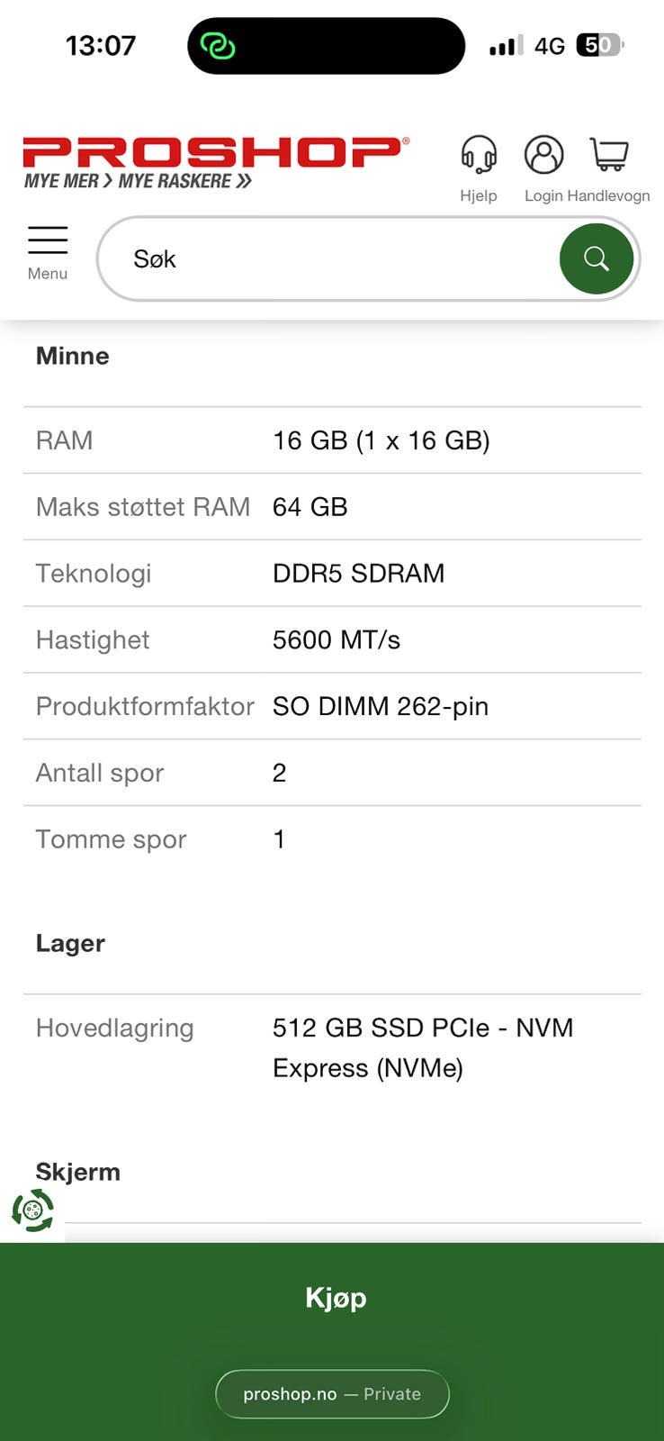664x1441 pixels.
Task: Tap the Hovedlagring 512 GB SSD value
Action: click(x=423, y=1047)
